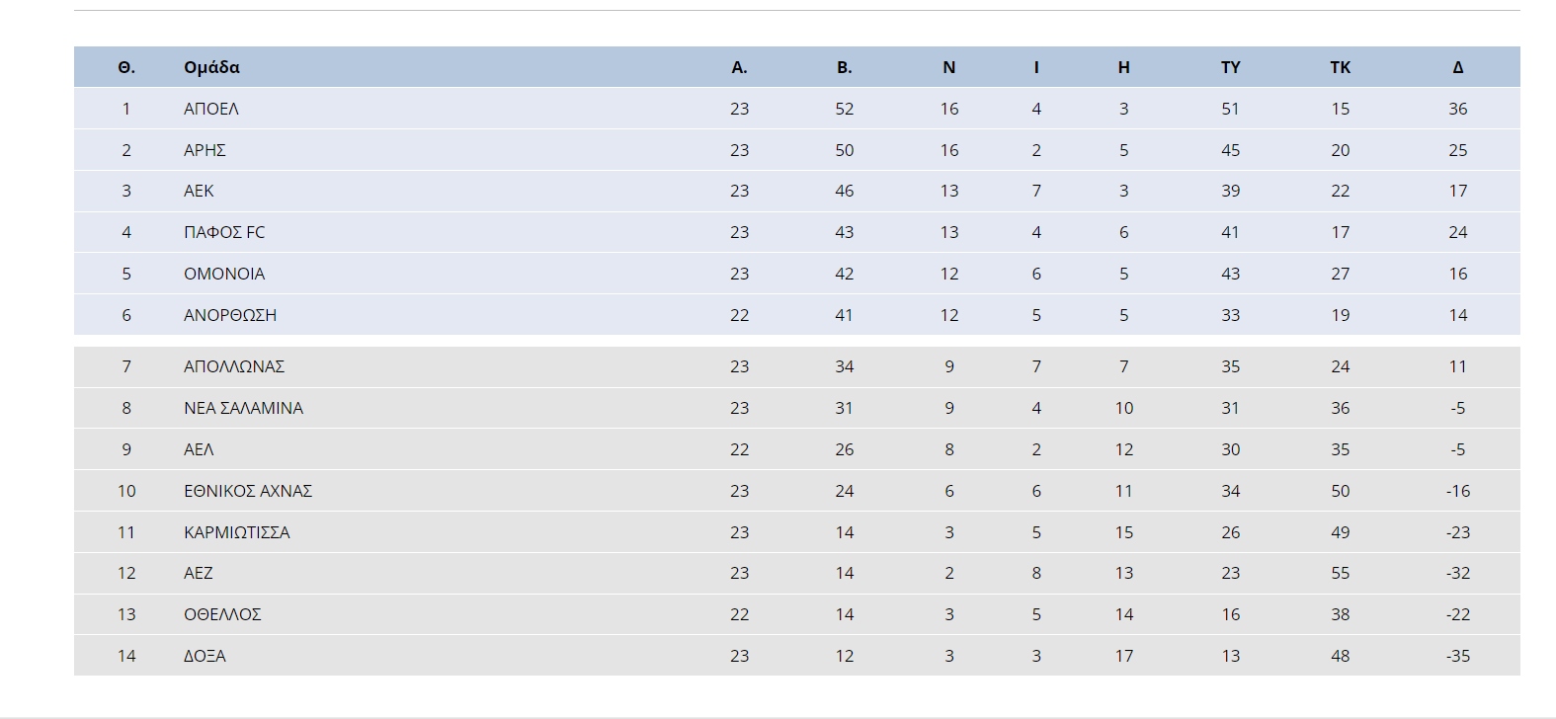
Task: Select ΟΜΟΝΟΙΑ team name
Action: [224, 274]
